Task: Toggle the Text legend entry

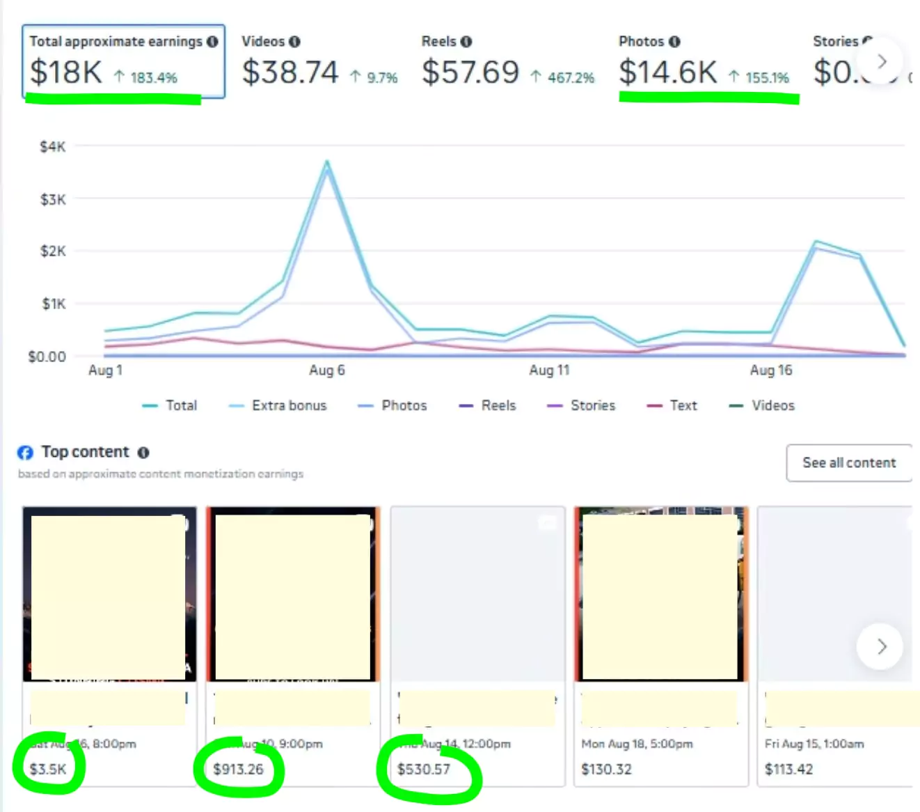Action: (x=672, y=405)
